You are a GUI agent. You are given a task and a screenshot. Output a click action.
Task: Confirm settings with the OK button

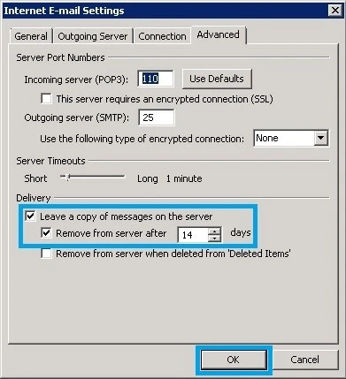point(234,360)
